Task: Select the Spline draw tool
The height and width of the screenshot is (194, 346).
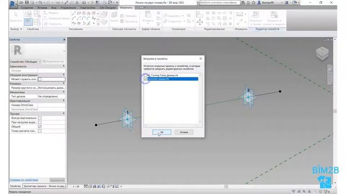Action: (x=74, y=23)
